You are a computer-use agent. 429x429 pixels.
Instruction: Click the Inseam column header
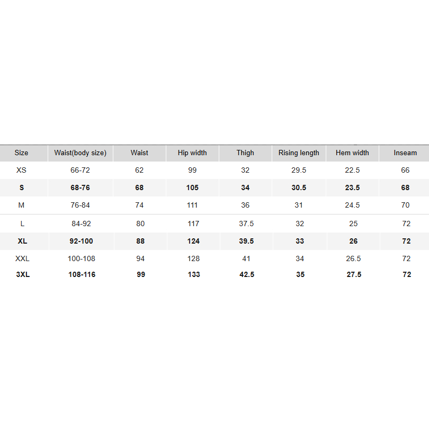[x=405, y=153]
